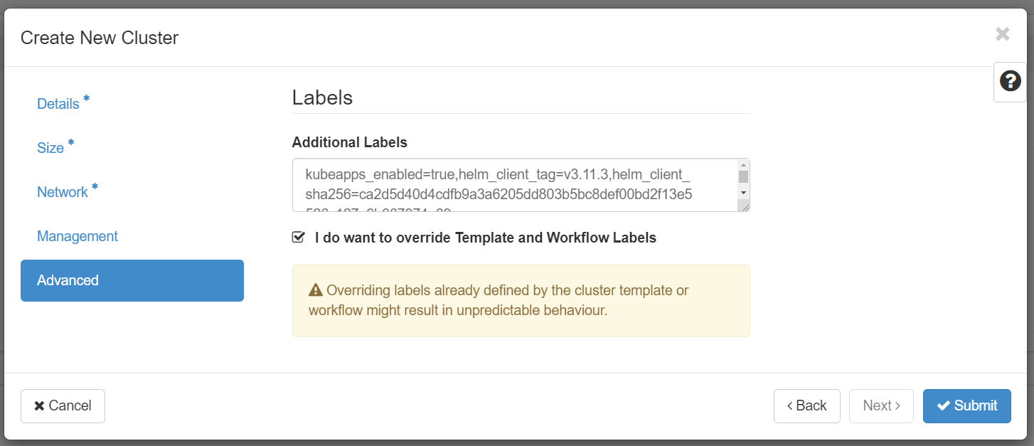
Task: Click the labels textarea scroll-up arrow
Action: pyautogui.click(x=743, y=166)
